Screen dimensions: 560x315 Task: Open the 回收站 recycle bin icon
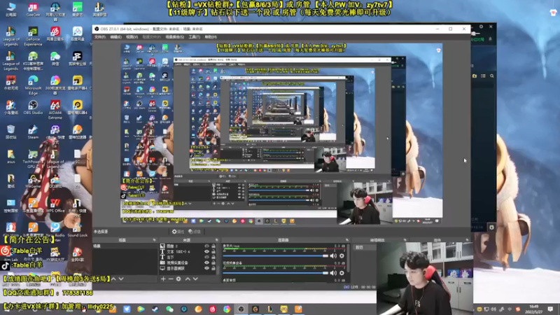(10, 132)
